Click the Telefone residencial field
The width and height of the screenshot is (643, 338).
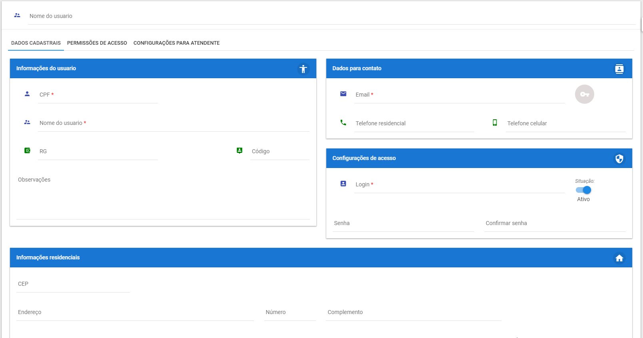coord(414,124)
